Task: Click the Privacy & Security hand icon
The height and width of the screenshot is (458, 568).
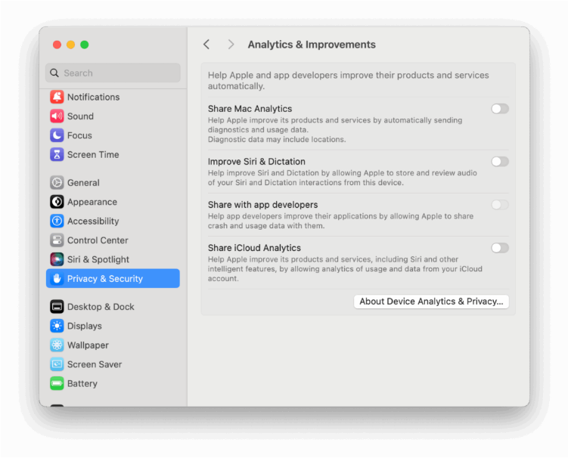Action: (x=57, y=279)
